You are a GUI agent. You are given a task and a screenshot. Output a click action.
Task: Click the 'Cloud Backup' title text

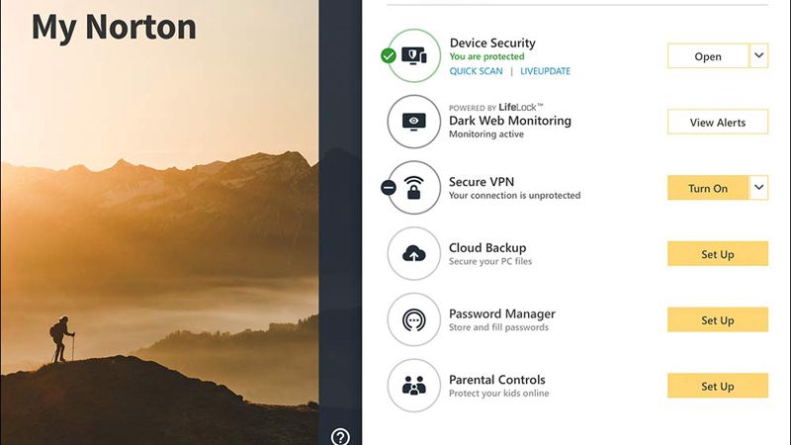coord(487,248)
